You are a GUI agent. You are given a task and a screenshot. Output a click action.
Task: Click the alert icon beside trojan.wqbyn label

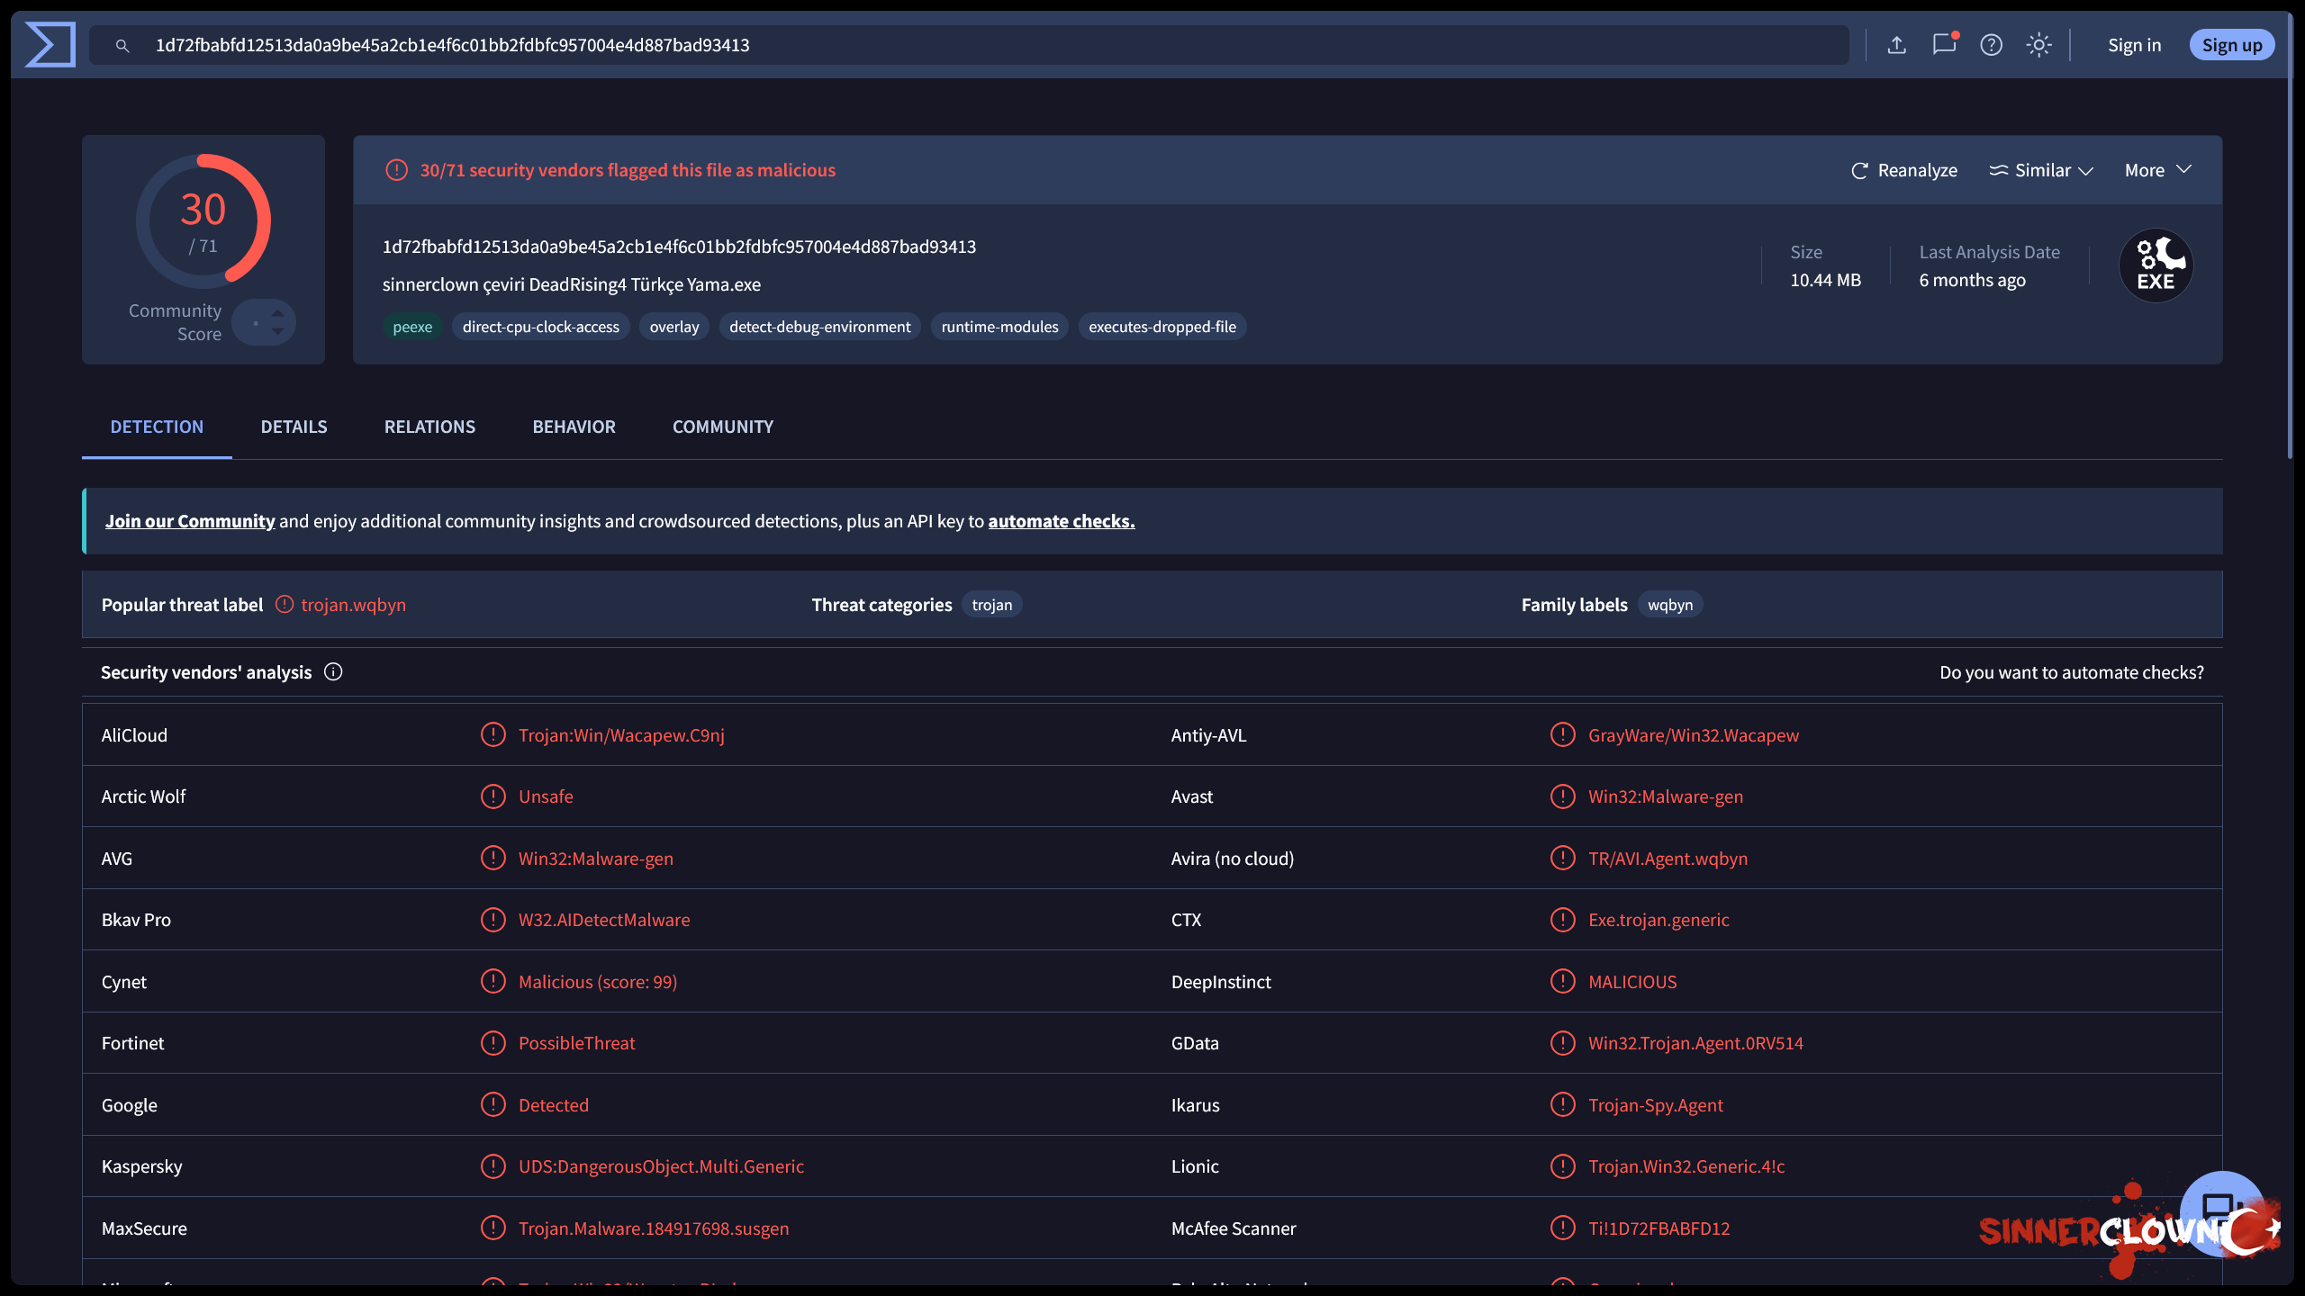[285, 605]
